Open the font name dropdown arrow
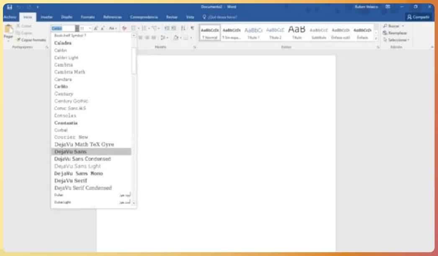 [77, 28]
